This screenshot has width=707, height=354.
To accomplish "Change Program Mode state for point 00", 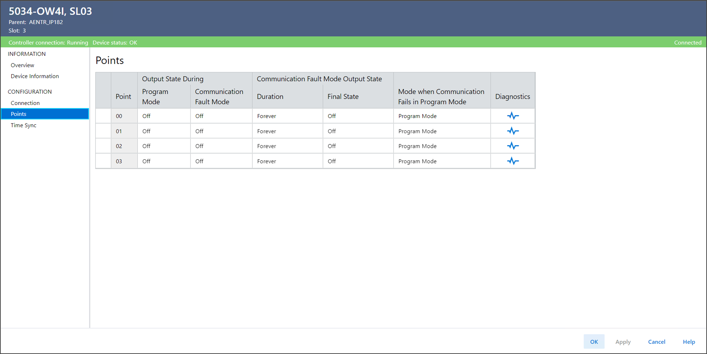I will click(164, 116).
